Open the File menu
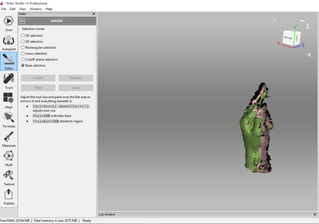The height and width of the screenshot is (224, 319). click(x=4, y=9)
